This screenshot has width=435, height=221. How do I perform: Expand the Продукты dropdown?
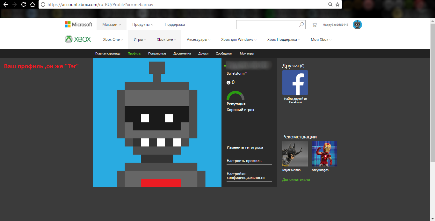143,25
